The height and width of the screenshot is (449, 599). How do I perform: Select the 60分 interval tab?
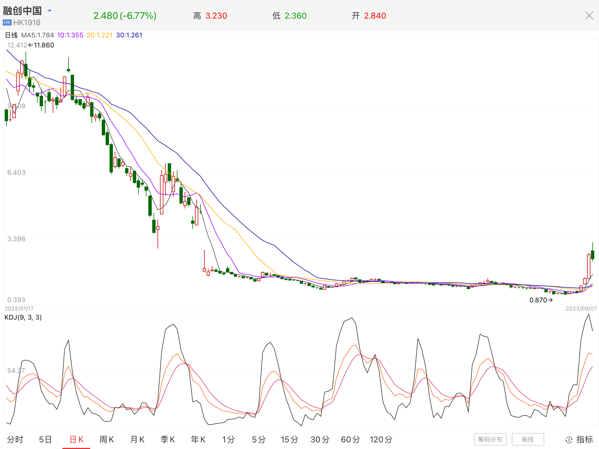(350, 439)
